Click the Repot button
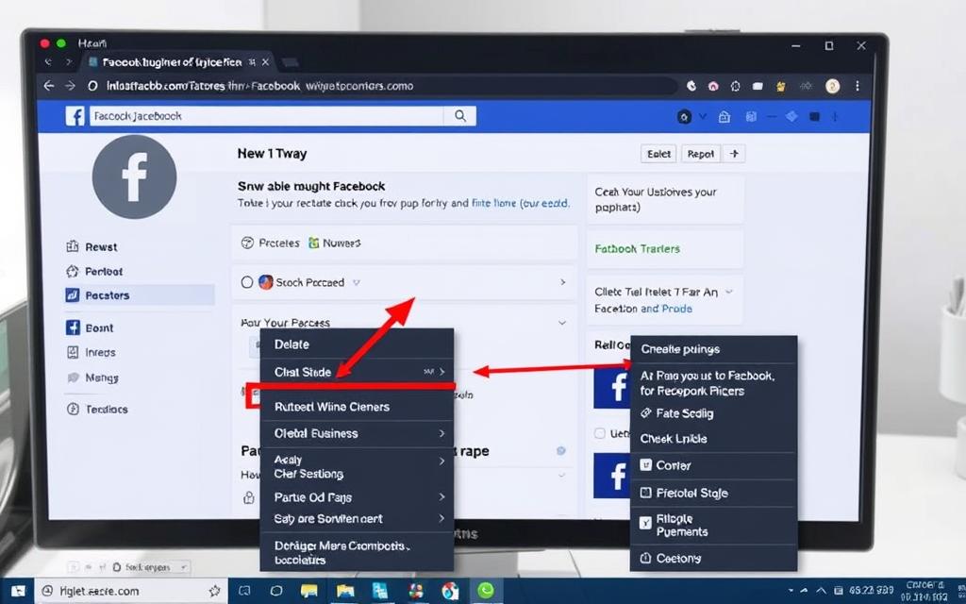The height and width of the screenshot is (604, 966). coord(701,154)
